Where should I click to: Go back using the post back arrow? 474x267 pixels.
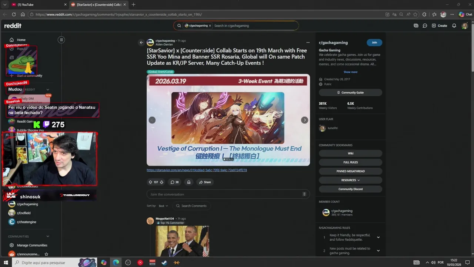141,43
